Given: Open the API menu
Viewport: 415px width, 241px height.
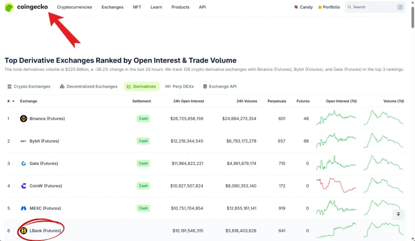Looking at the screenshot, I should click(202, 7).
